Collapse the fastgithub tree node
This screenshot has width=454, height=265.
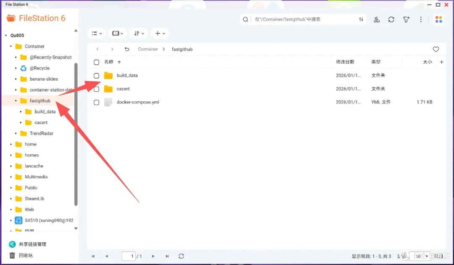click(x=16, y=101)
